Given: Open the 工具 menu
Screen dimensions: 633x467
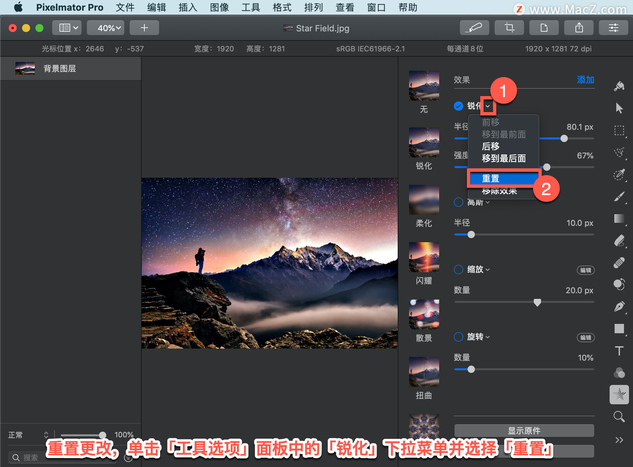Looking at the screenshot, I should 251,7.
